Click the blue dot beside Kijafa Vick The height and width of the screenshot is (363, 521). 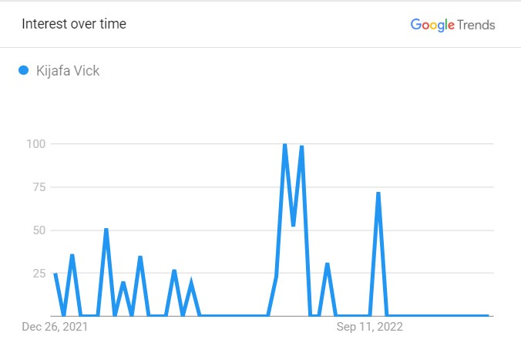pos(24,70)
